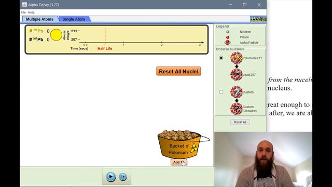Maximize the Alpha Decay window
The width and height of the screenshot is (332, 187).
tap(244, 5)
